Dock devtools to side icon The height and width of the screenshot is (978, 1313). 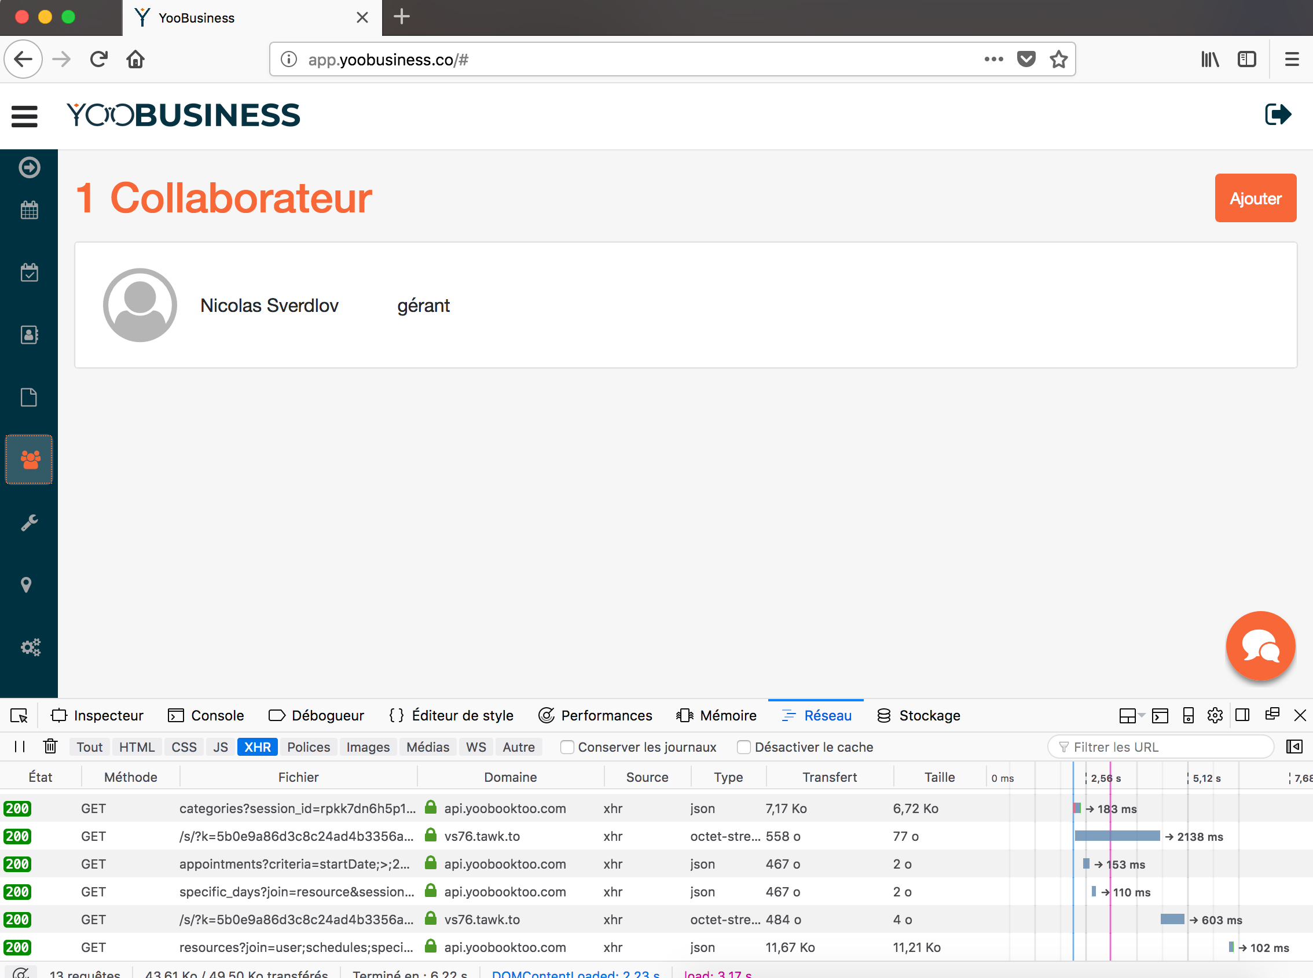(1242, 715)
